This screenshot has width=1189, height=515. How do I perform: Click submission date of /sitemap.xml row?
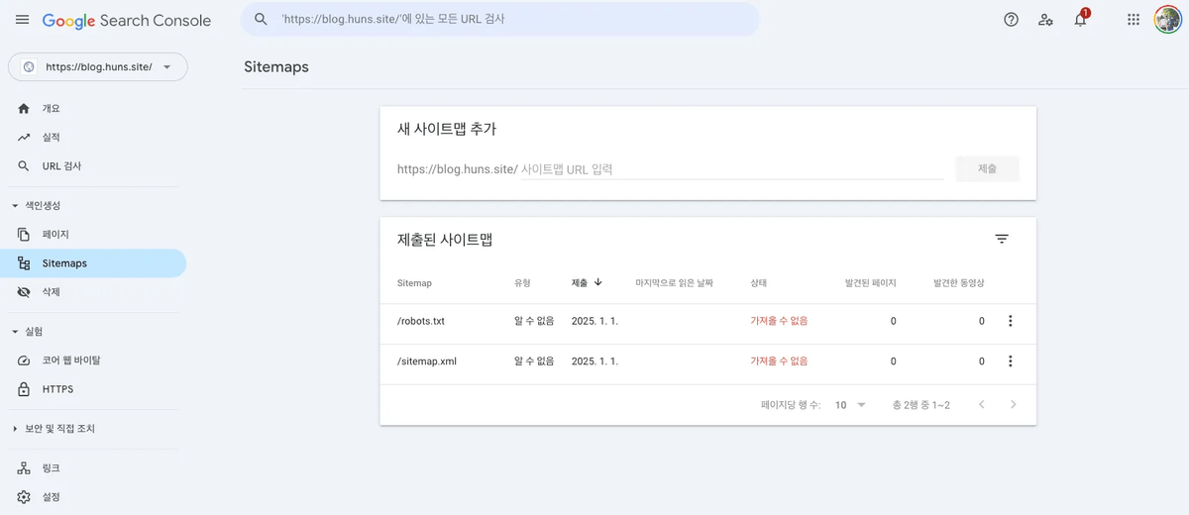(x=594, y=361)
